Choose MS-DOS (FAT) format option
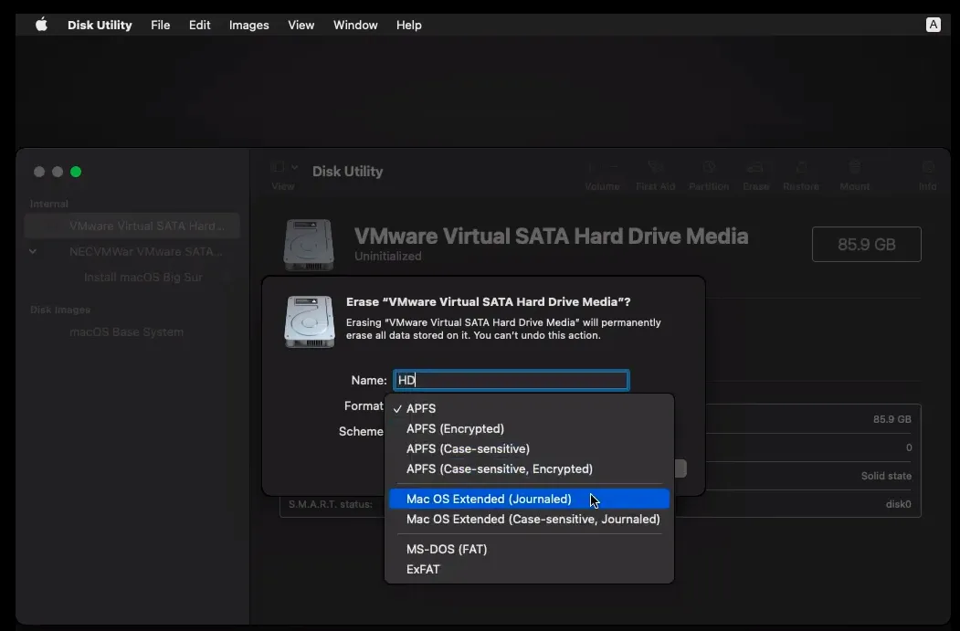 [x=529, y=549]
